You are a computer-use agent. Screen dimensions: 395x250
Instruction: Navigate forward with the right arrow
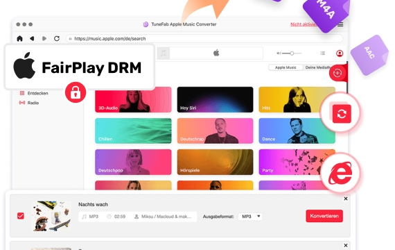44,39
